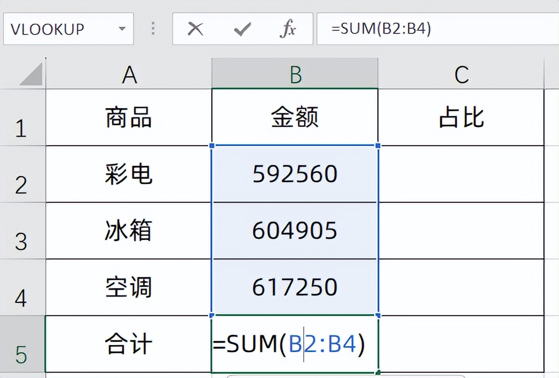
Task: Click cell containing 合计
Action: coord(128,344)
